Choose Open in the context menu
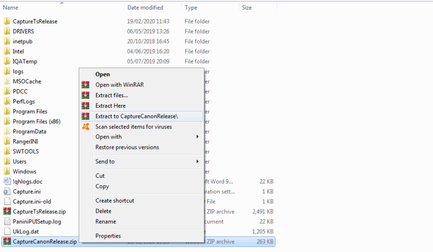433x252 pixels. tap(141, 74)
